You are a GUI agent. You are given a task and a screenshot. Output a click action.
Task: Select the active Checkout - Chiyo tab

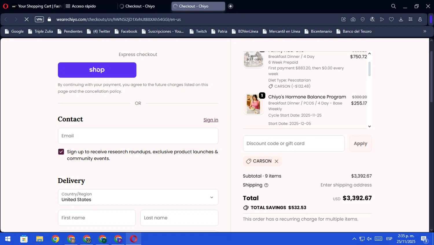tap(198, 6)
